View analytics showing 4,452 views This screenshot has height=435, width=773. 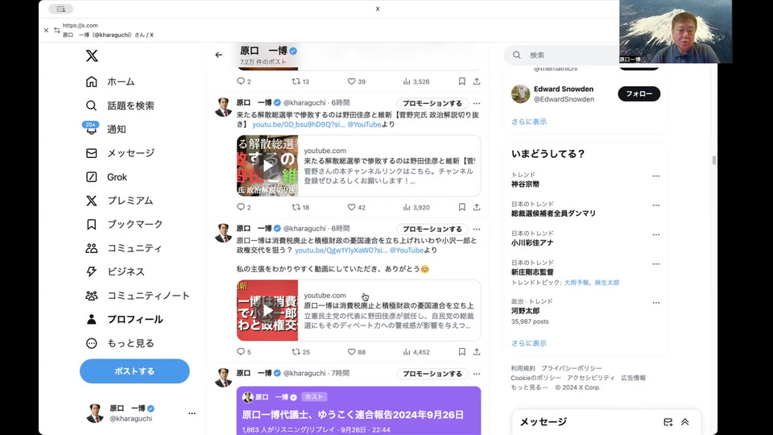tap(416, 352)
